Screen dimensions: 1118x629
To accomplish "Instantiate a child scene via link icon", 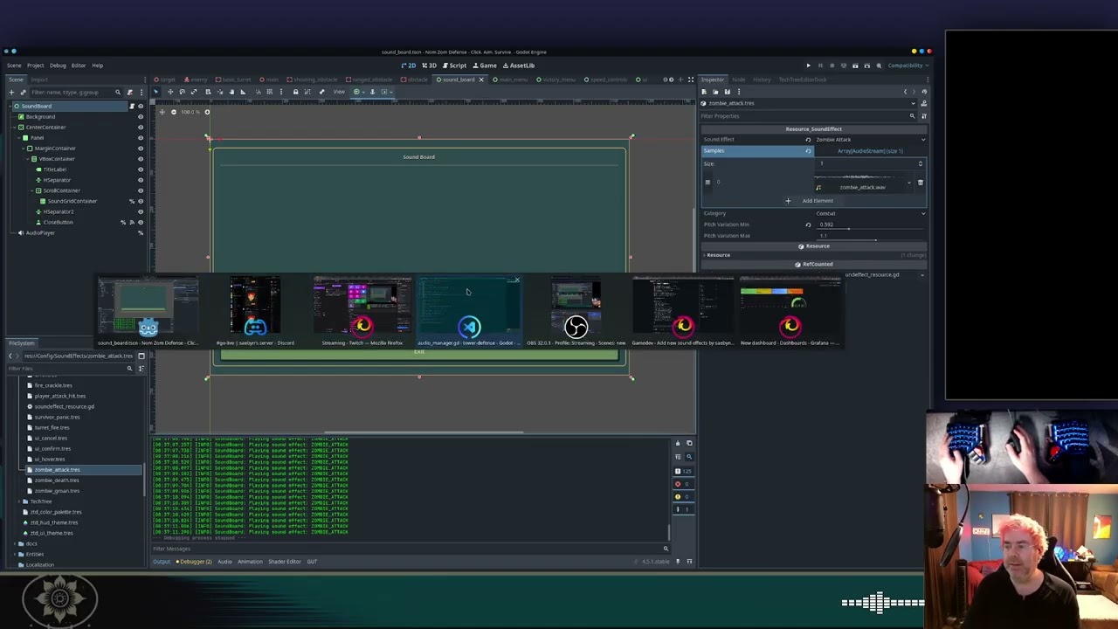I will coord(24,93).
